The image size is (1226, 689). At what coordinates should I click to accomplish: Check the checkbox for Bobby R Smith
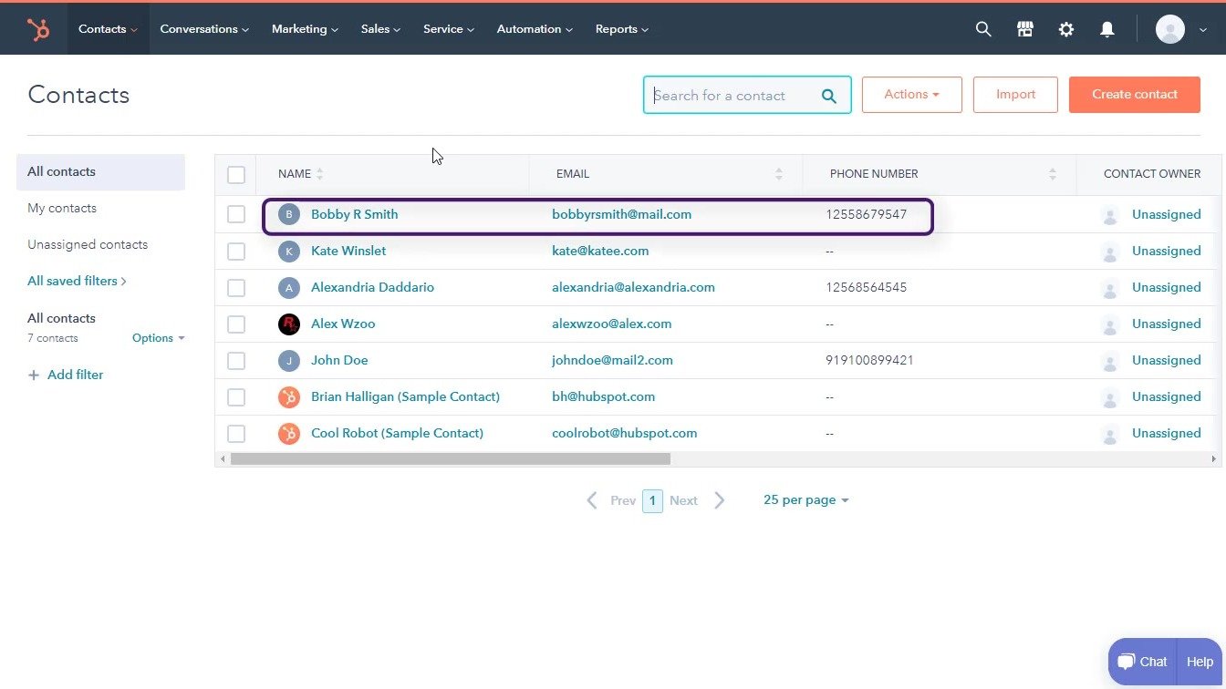click(x=236, y=214)
